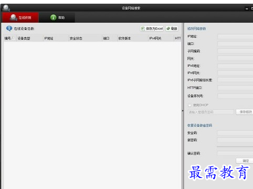253x189 pixels.
Task: Sort by the IPv4网关 column header
Action: (x=161, y=38)
